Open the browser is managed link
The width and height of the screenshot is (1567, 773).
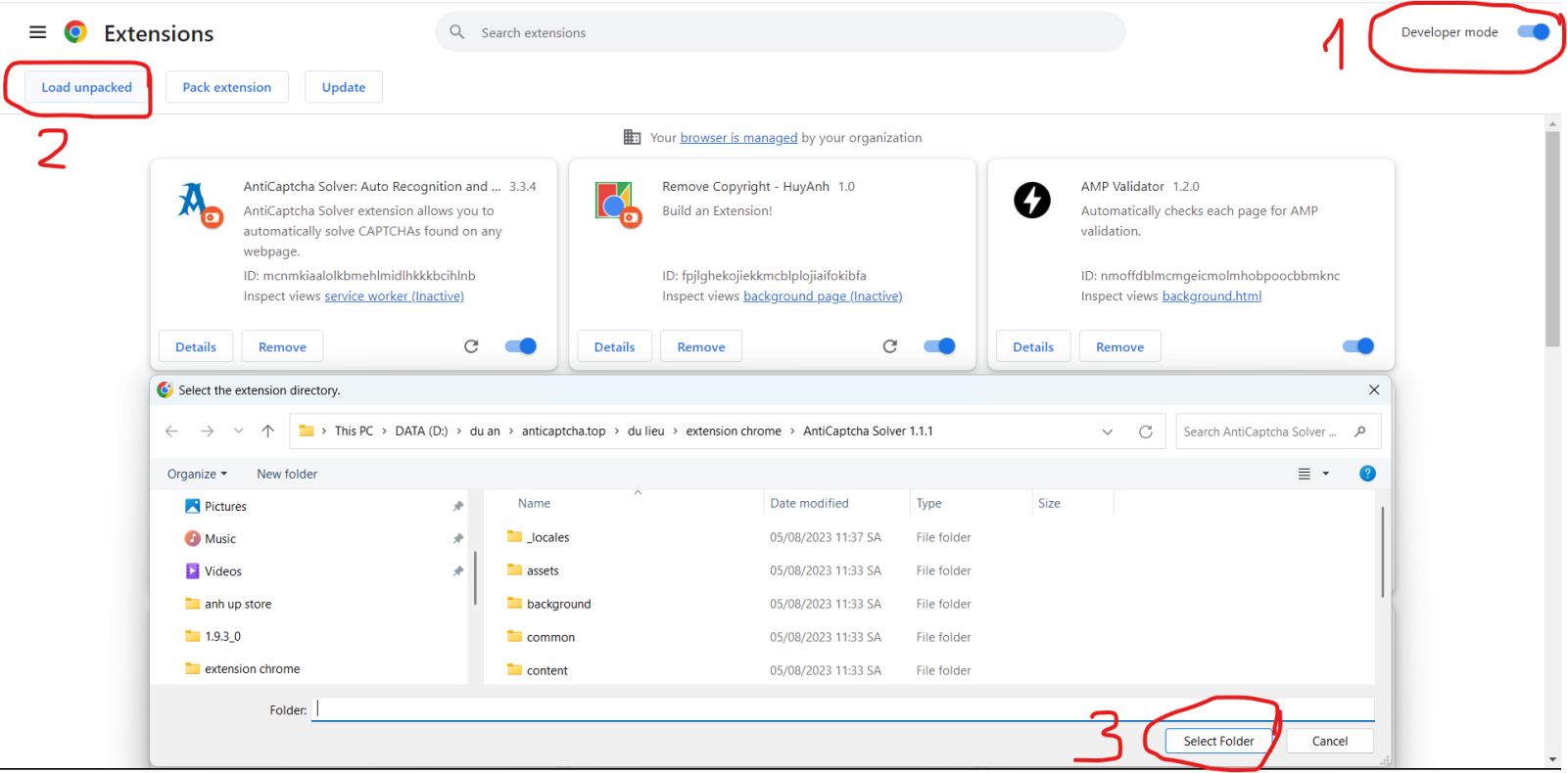[738, 137]
